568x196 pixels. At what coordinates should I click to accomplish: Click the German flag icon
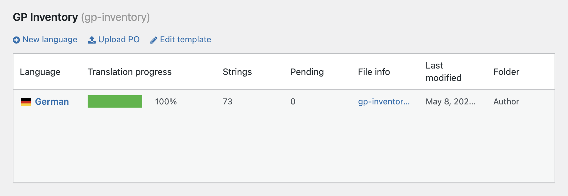26,102
